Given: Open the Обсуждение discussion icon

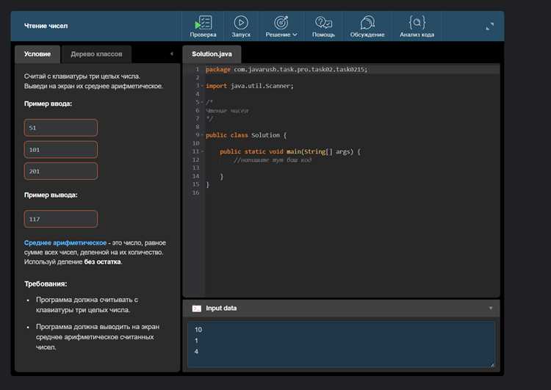Looking at the screenshot, I should (367, 23).
